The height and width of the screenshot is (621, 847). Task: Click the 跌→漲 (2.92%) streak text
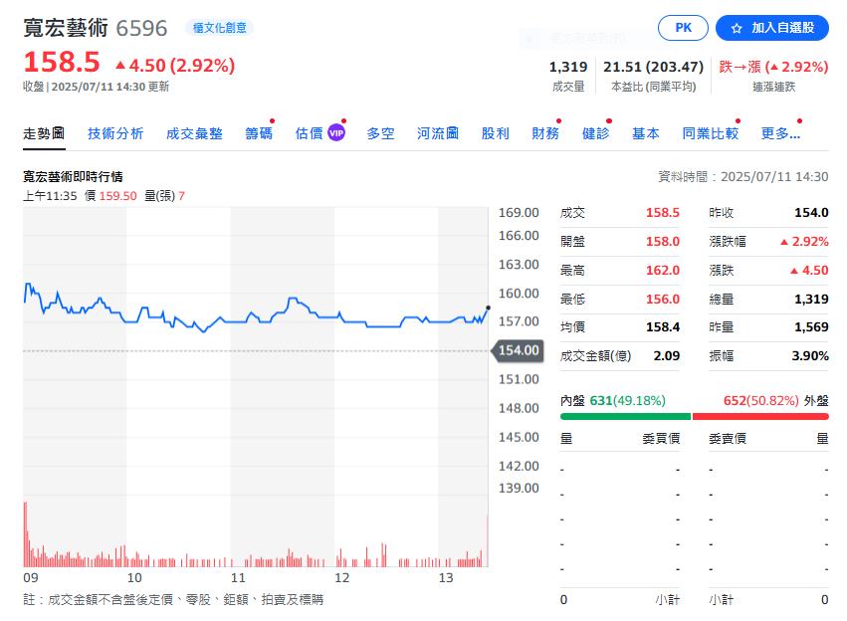click(773, 67)
